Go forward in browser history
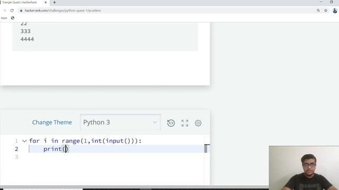 pyautogui.click(x=5, y=11)
